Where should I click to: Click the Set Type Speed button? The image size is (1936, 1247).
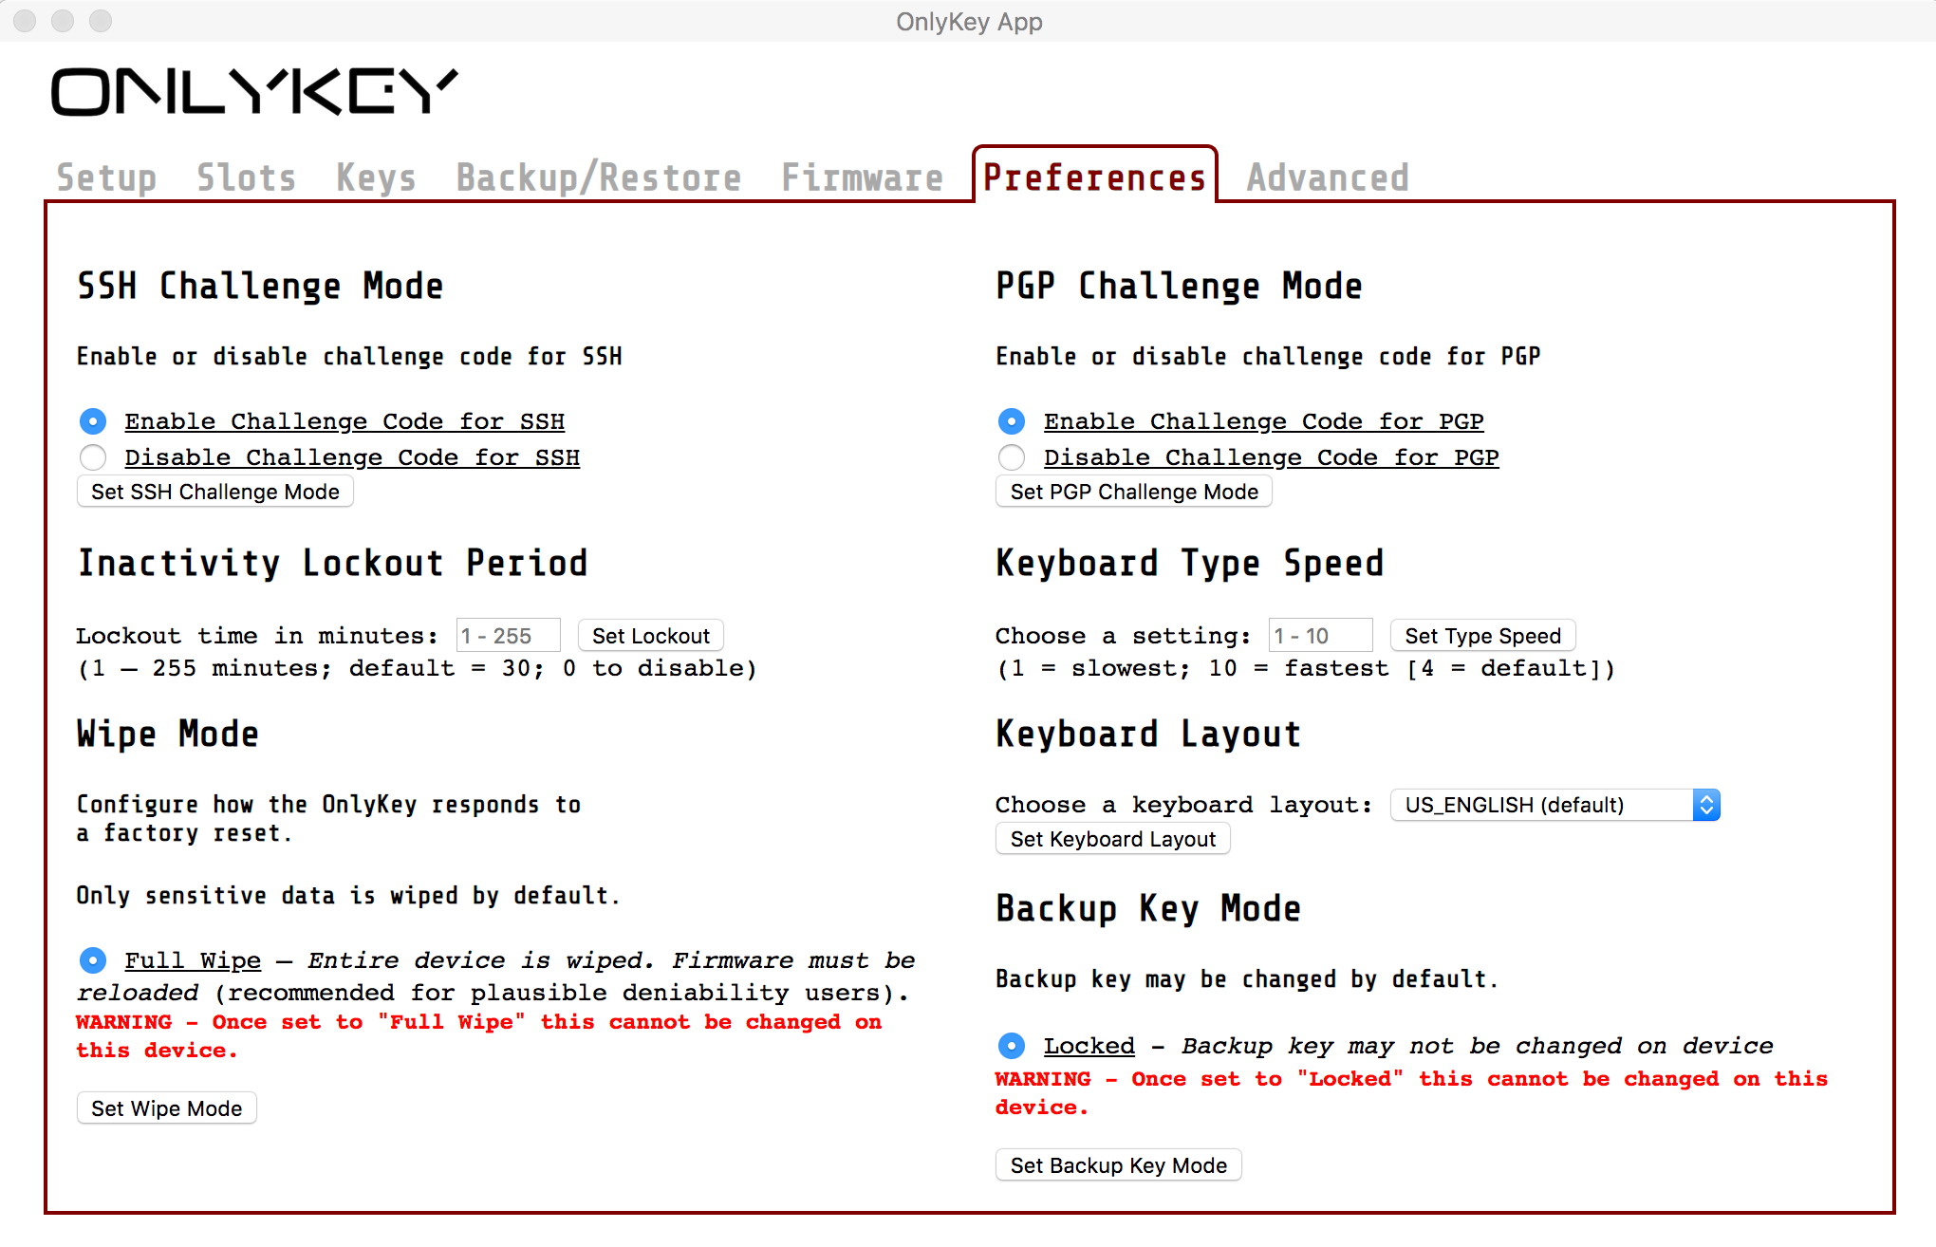coord(1482,636)
